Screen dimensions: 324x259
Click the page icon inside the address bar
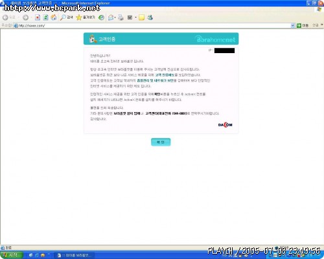16,26
